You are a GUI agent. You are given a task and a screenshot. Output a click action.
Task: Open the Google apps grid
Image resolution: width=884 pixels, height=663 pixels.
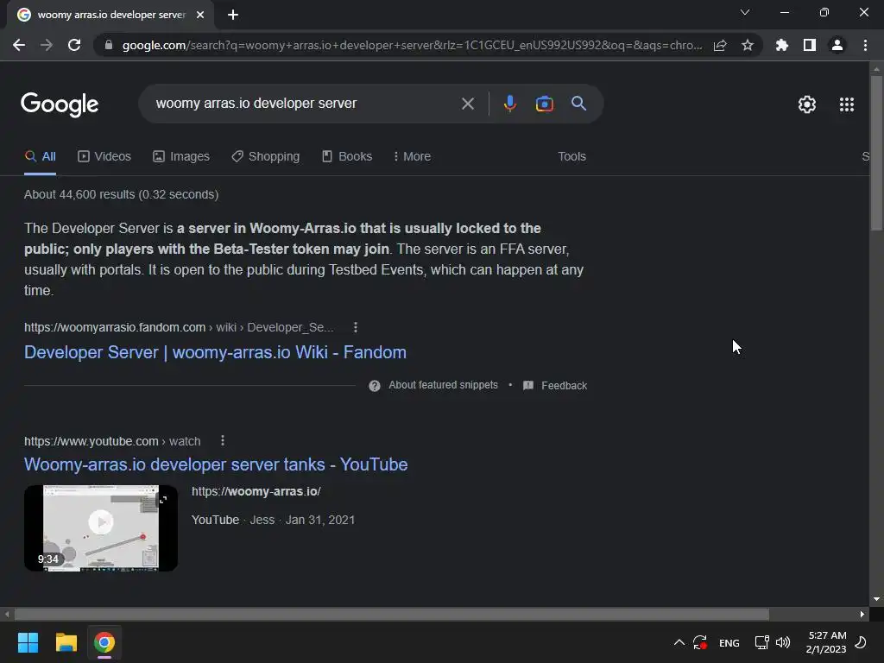(x=847, y=104)
